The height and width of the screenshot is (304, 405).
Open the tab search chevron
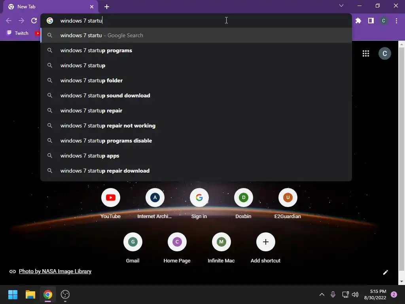[x=341, y=6]
